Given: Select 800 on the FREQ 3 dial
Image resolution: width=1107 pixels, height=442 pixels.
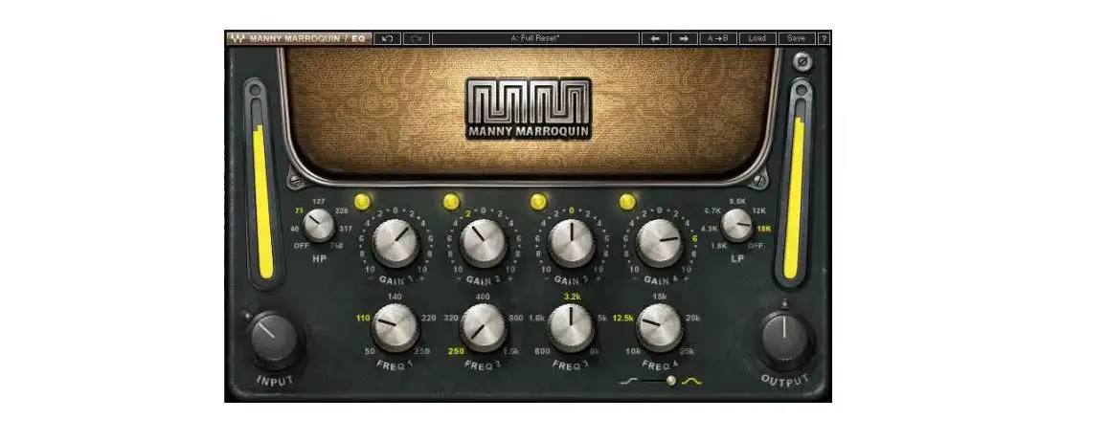Looking at the screenshot, I should tap(542, 352).
